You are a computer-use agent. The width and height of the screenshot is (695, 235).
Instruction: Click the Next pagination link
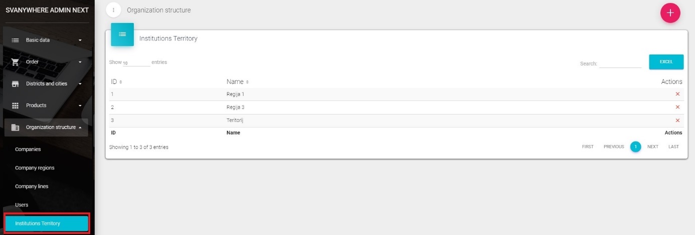[652, 147]
